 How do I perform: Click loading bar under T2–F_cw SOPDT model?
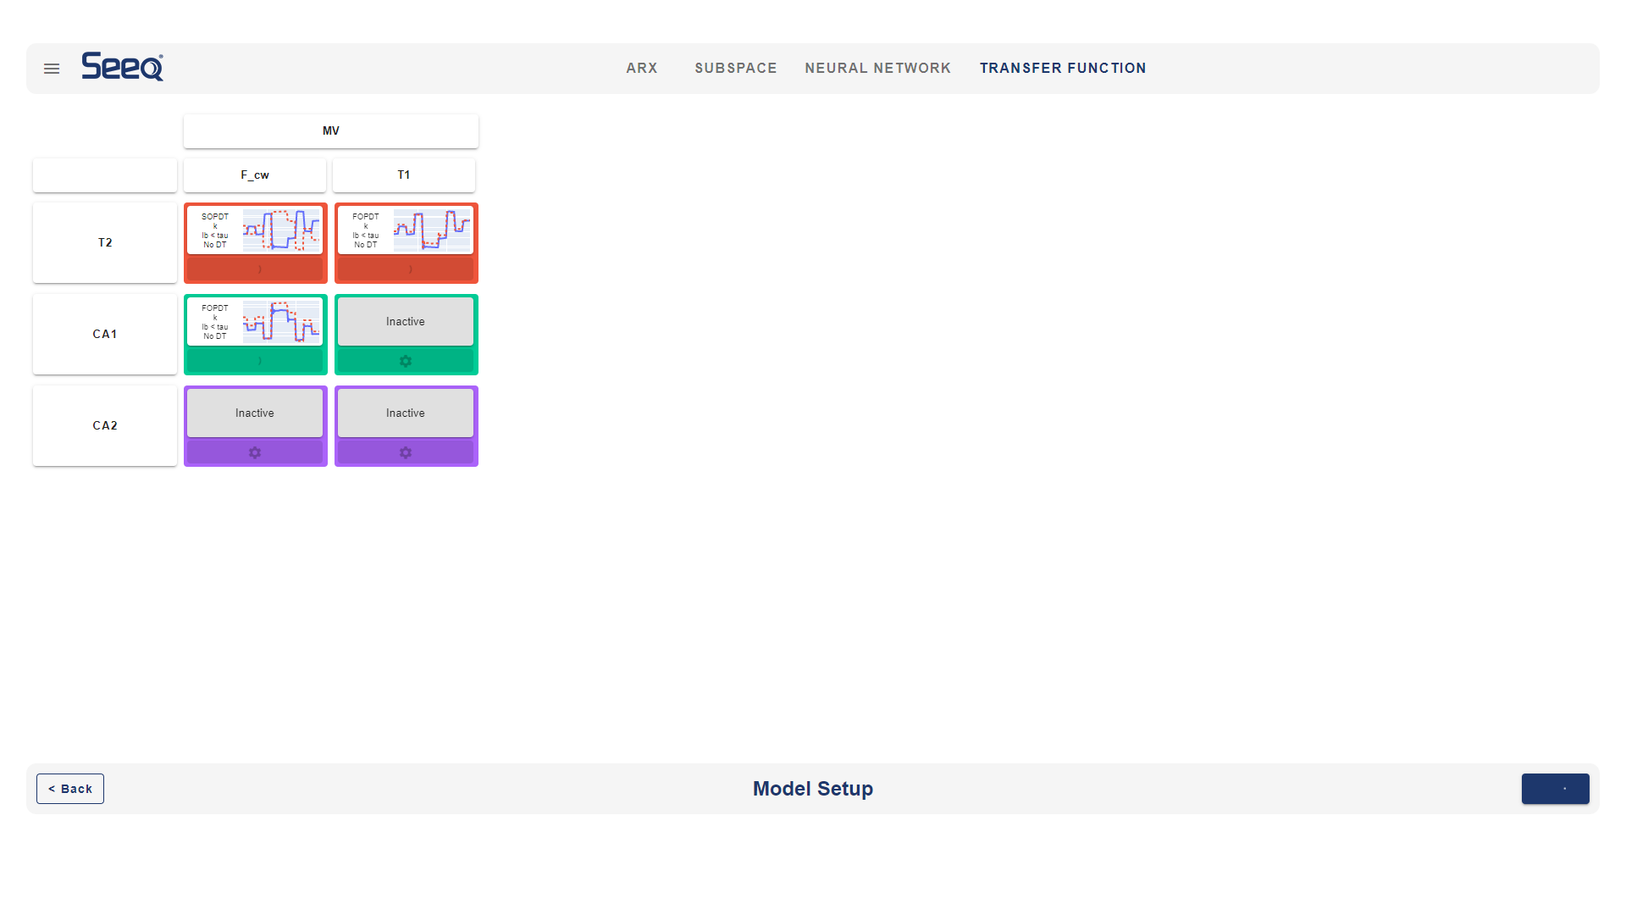[x=255, y=269]
